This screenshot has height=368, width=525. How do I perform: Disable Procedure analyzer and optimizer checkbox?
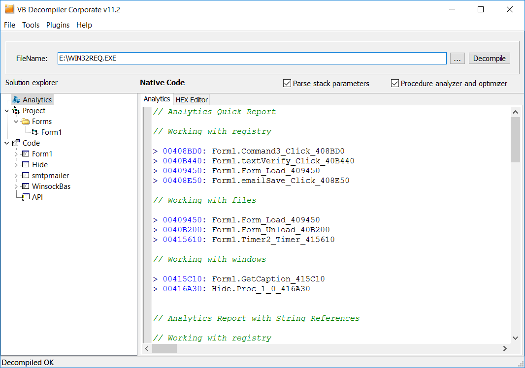click(395, 83)
